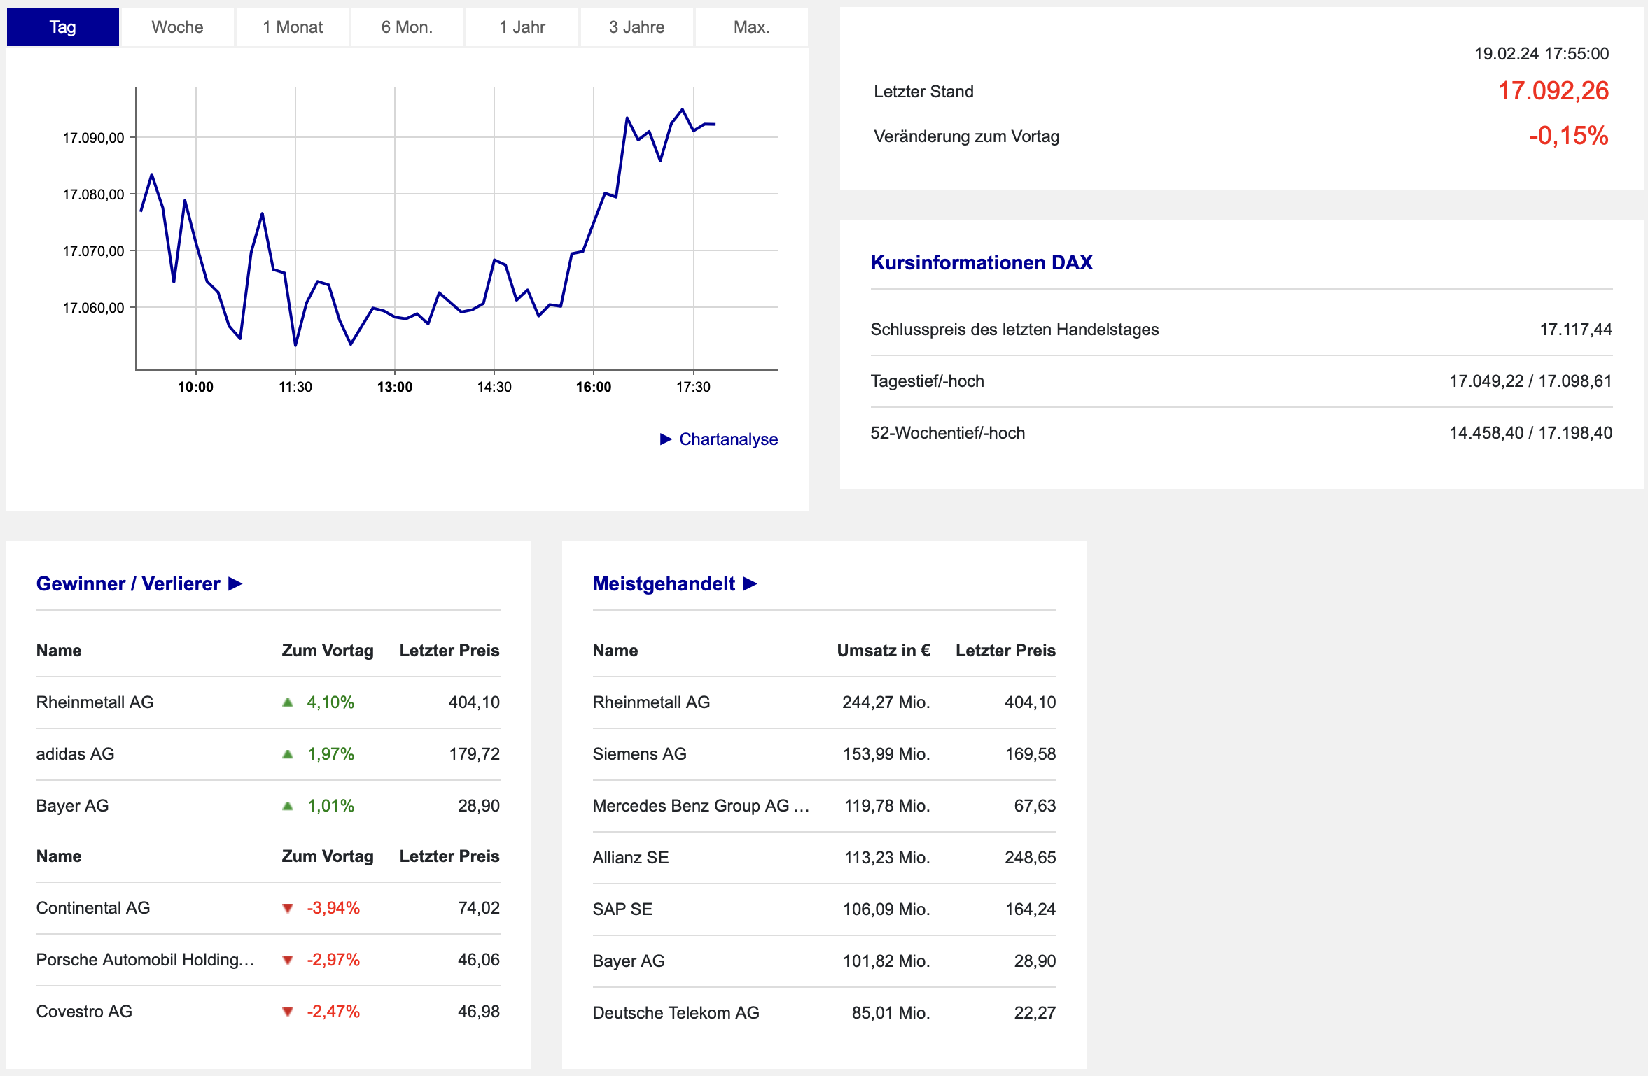
Task: Switch chart to Woche view
Action: click(177, 27)
